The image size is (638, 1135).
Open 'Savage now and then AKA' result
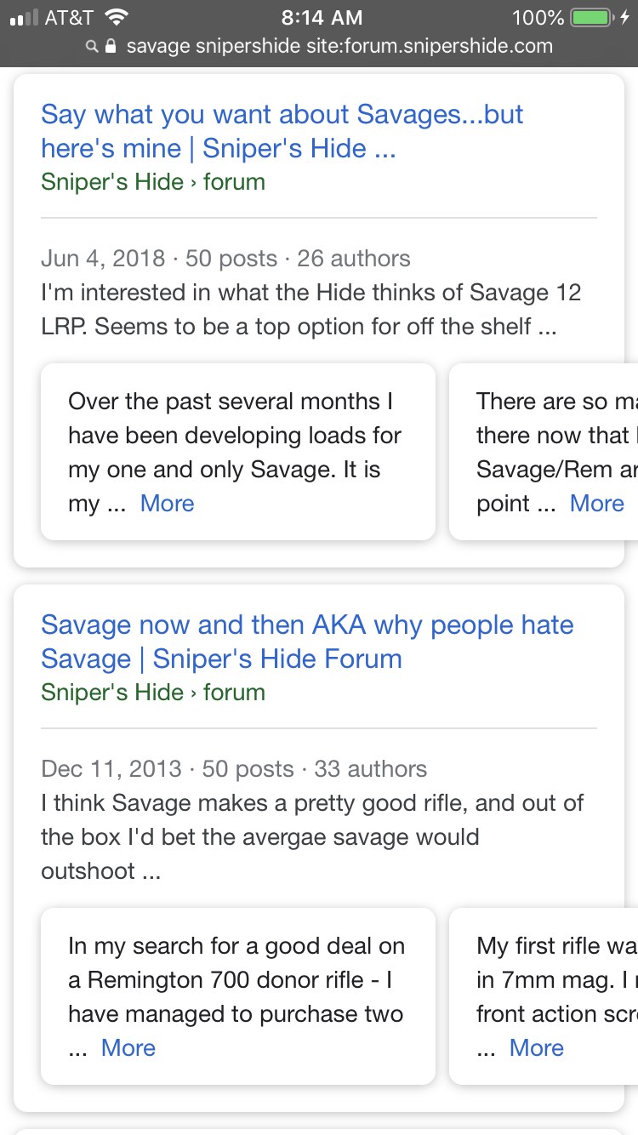[307, 642]
